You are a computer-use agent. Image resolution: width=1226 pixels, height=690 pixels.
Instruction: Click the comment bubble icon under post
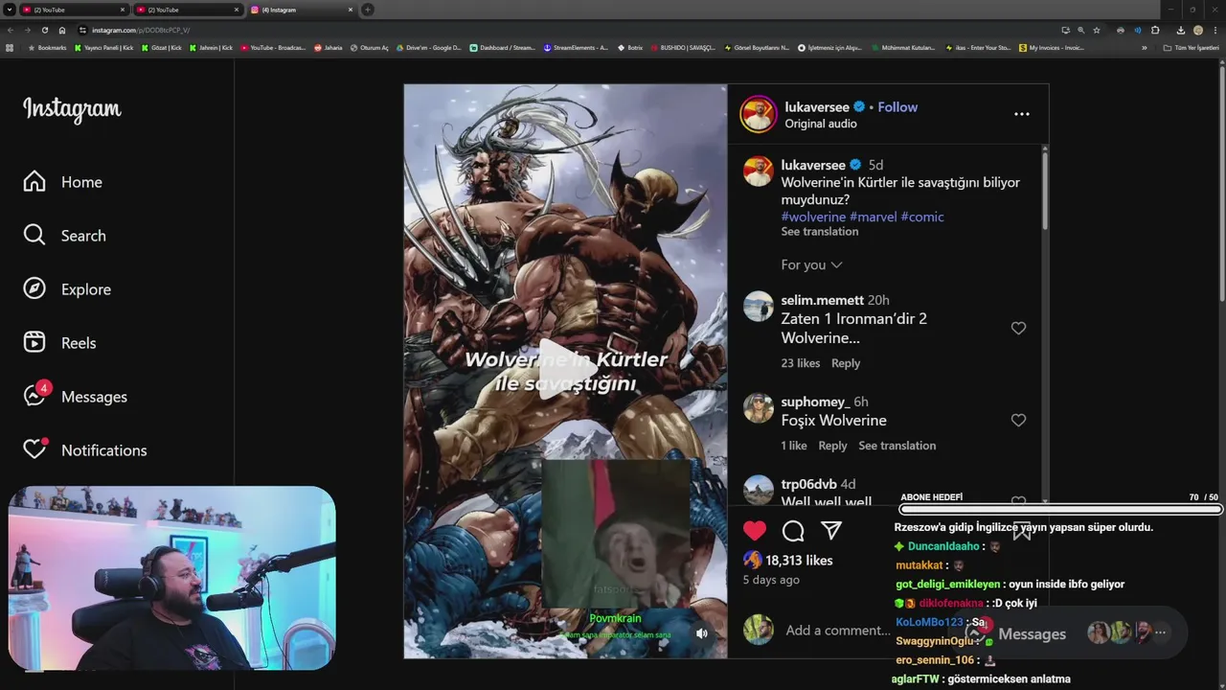click(x=793, y=531)
